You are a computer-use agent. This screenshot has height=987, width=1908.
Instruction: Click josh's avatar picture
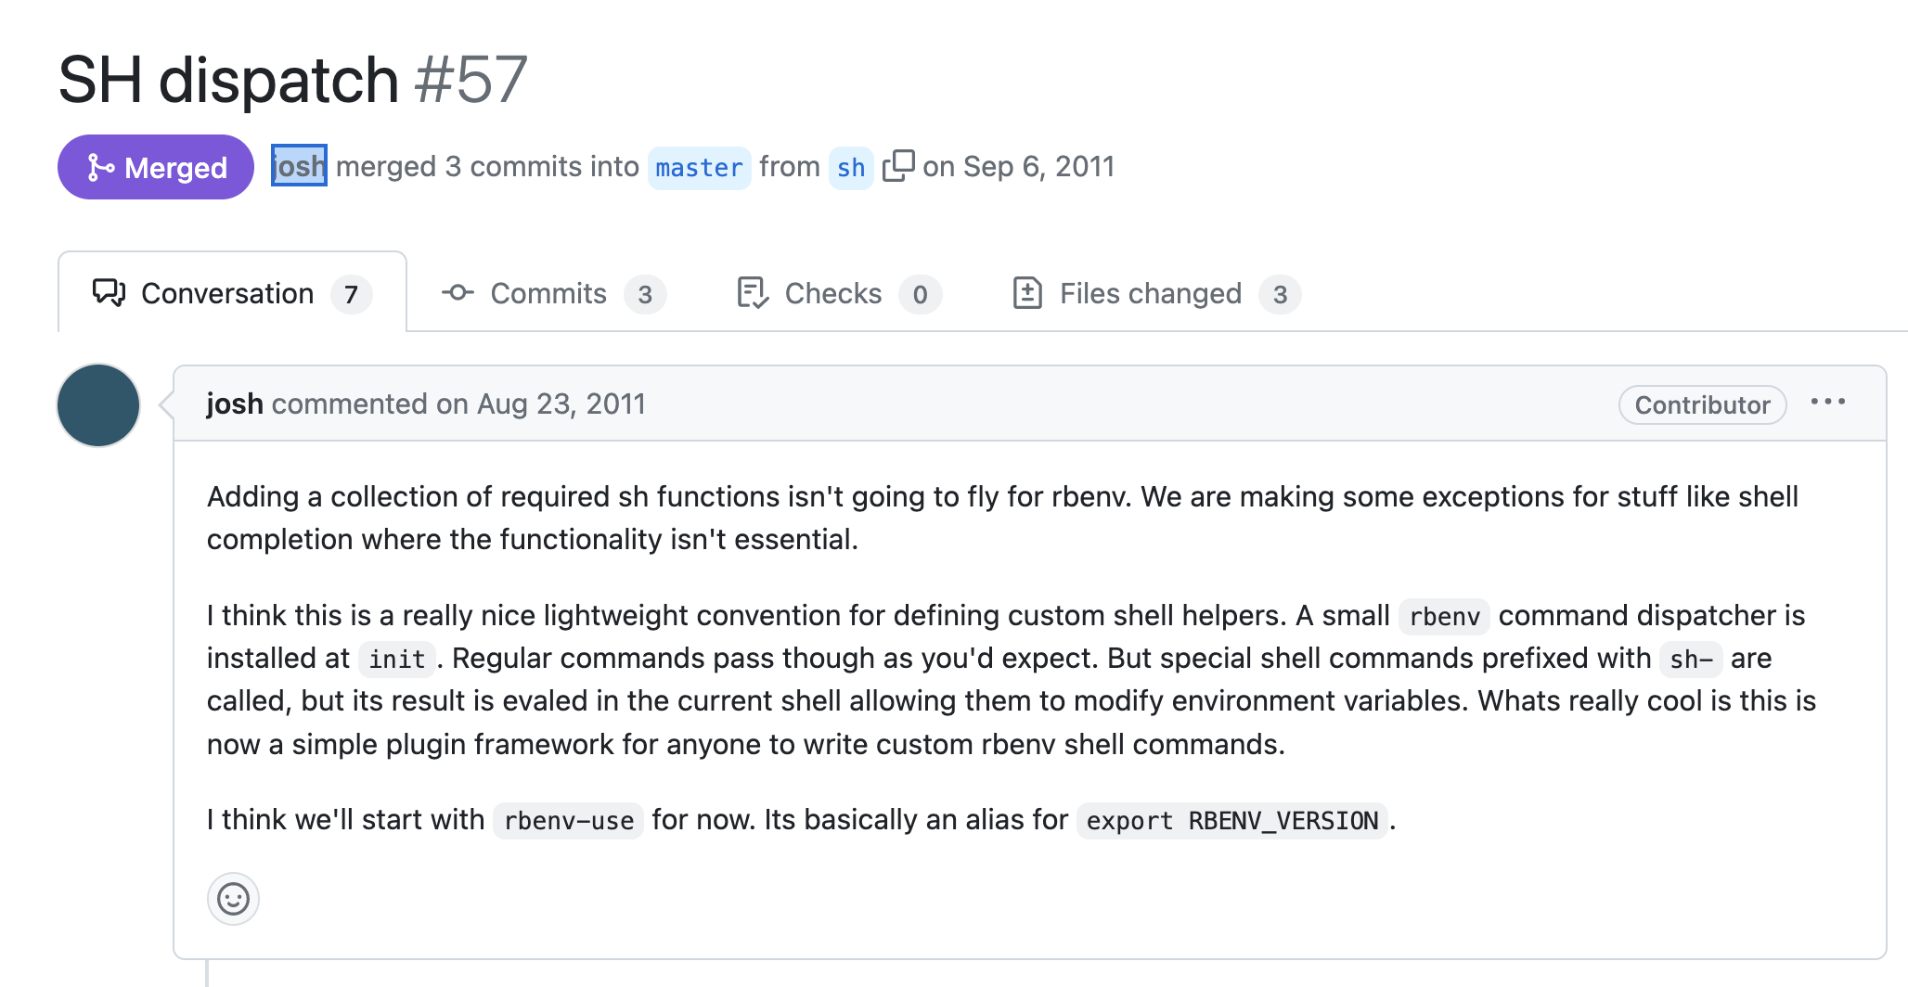[x=98, y=405]
